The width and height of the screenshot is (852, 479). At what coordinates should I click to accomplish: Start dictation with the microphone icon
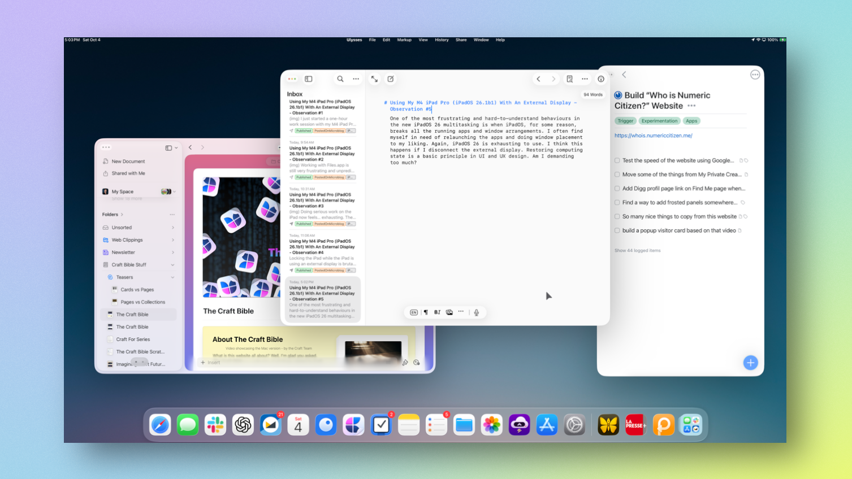click(x=477, y=312)
